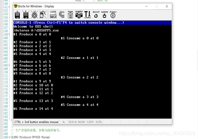Screen dimensions: 198x139
Task: Click 'Autorun A:\EOSAPP5.exe' line
Action: (x=37, y=30)
